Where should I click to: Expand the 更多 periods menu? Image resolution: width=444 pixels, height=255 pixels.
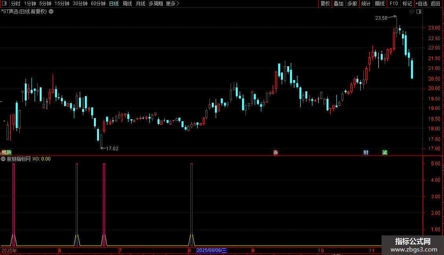172,4
